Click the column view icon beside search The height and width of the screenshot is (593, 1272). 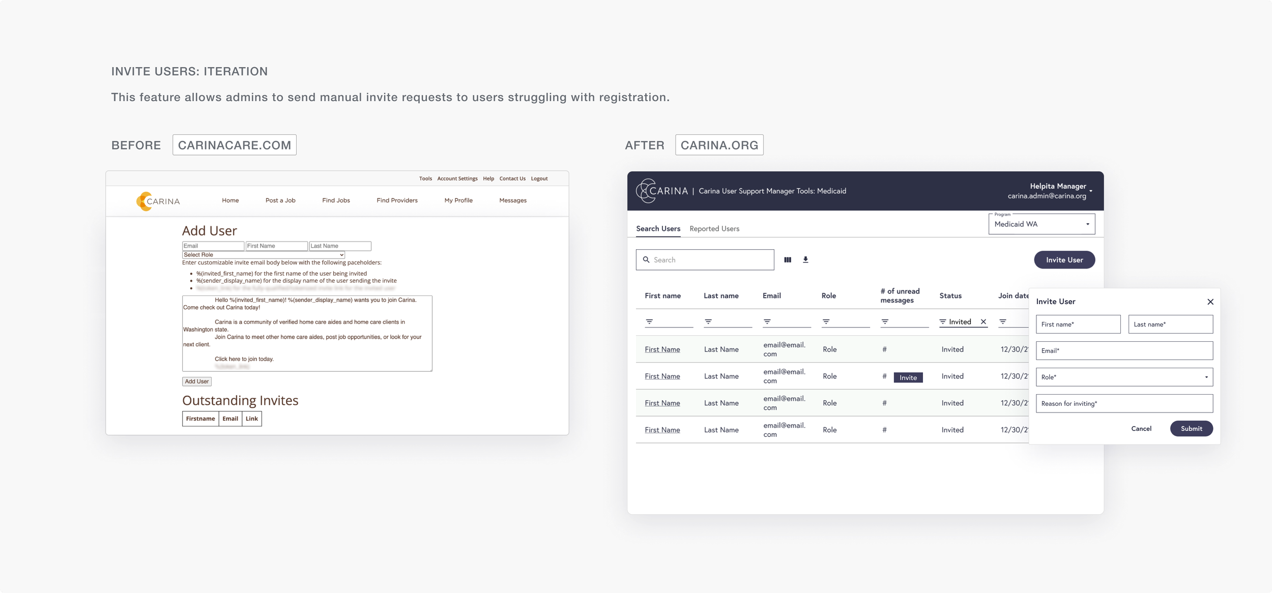point(788,260)
